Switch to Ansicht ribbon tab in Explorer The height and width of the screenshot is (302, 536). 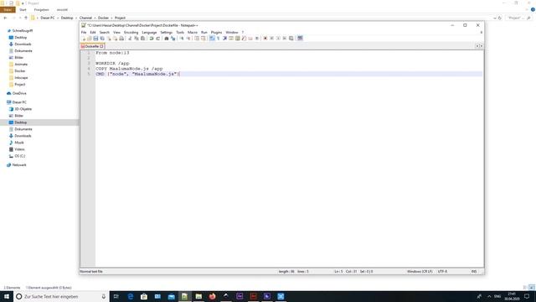pos(62,9)
